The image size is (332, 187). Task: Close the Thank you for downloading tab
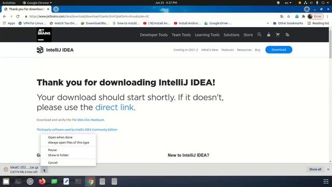[48, 9]
